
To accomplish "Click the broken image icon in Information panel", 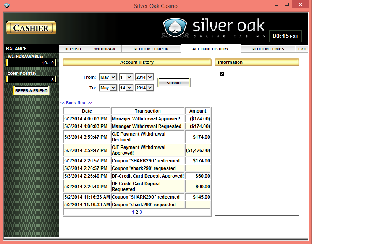I will pyautogui.click(x=222, y=74).
